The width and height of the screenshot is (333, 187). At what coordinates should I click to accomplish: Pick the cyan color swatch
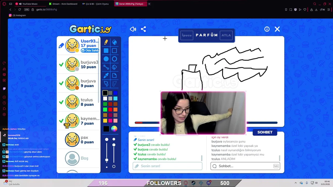[x=116, y=98]
